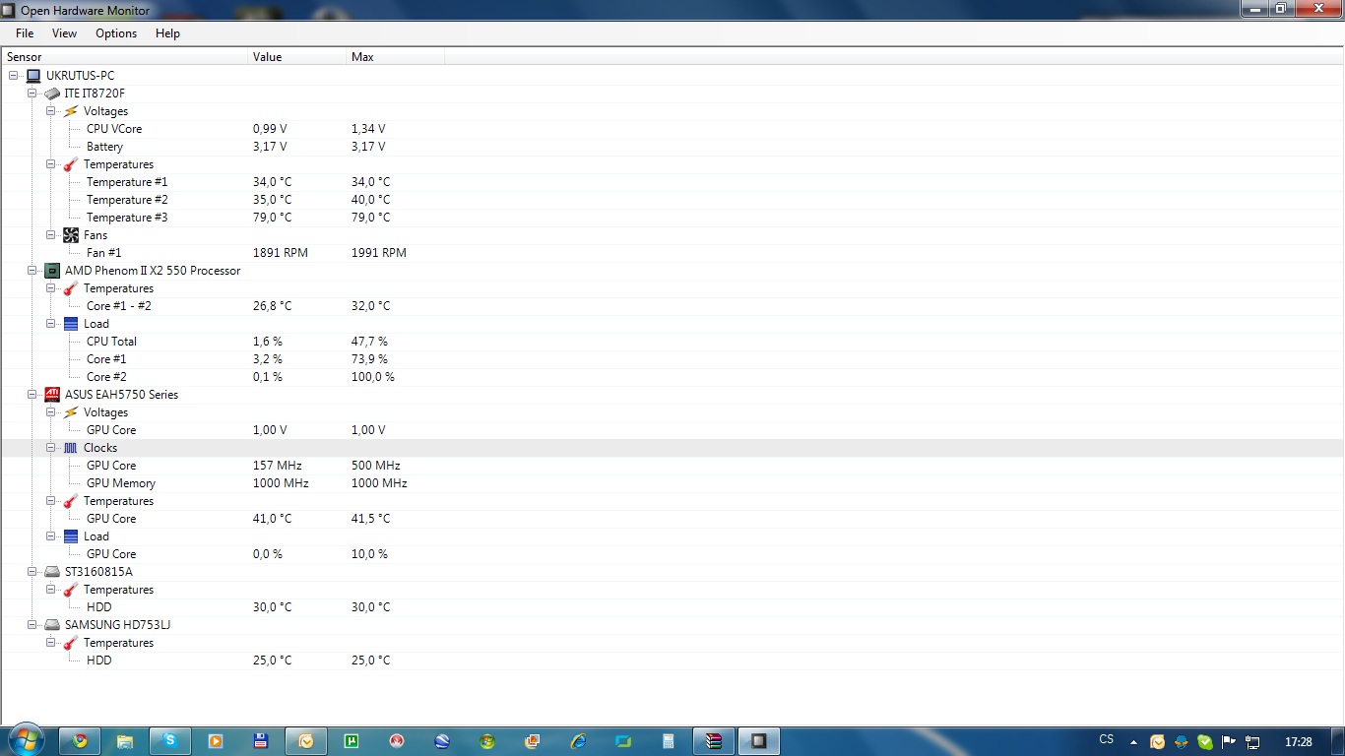Click the Clocks waveform icon

[71, 448]
